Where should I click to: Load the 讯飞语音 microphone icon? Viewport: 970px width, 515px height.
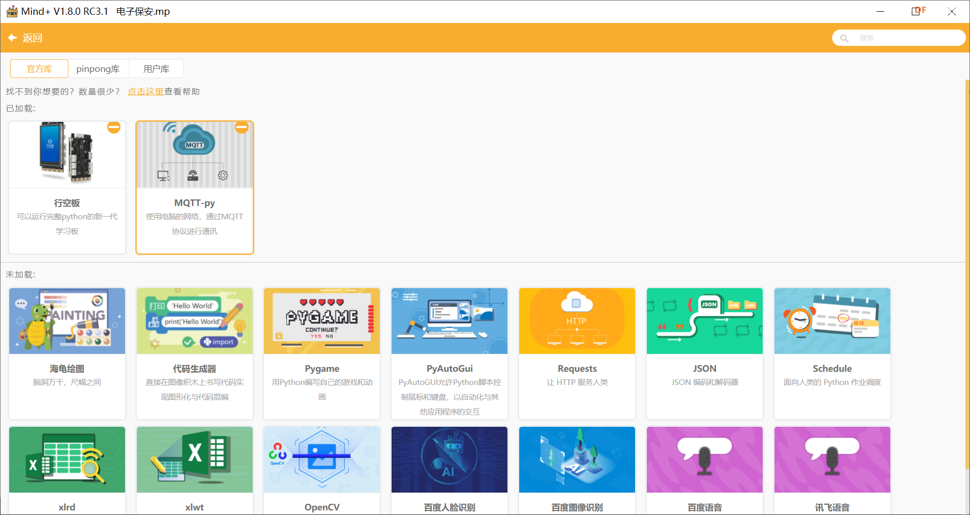point(832,459)
